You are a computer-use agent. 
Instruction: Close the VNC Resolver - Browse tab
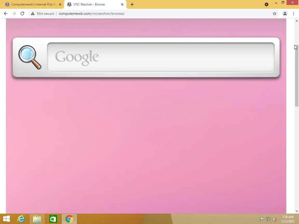pos(122,4)
